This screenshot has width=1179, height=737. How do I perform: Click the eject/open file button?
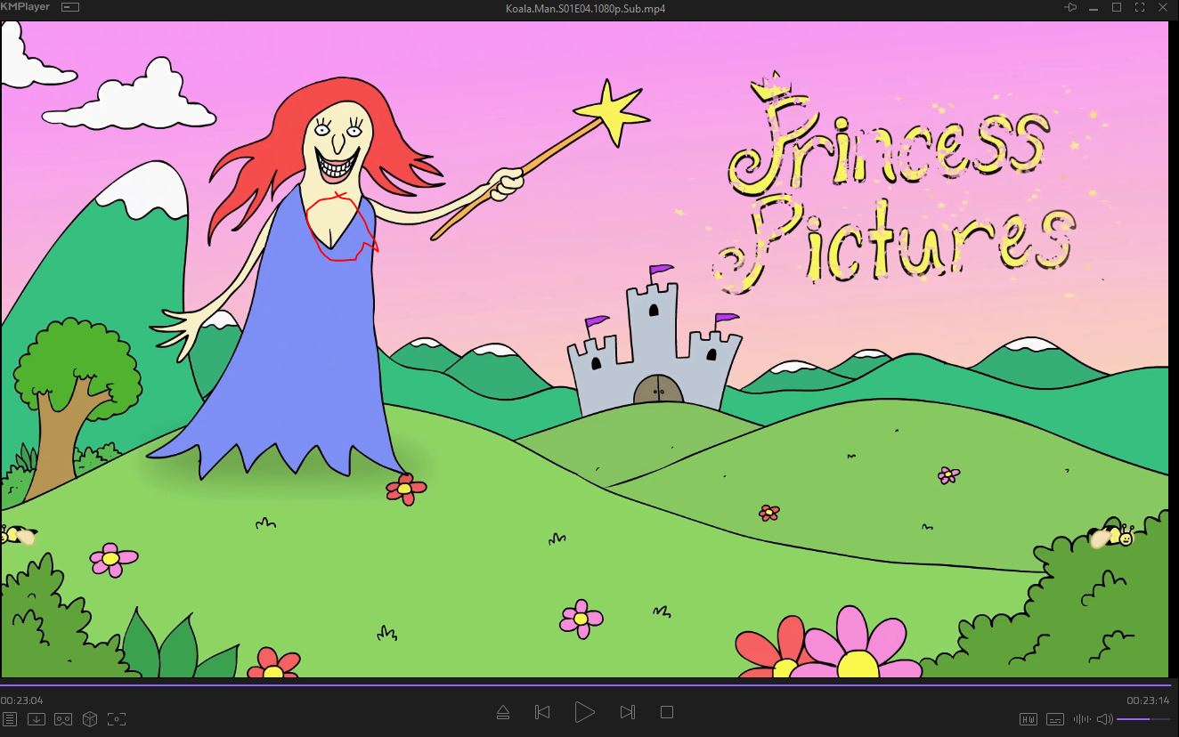point(503,712)
